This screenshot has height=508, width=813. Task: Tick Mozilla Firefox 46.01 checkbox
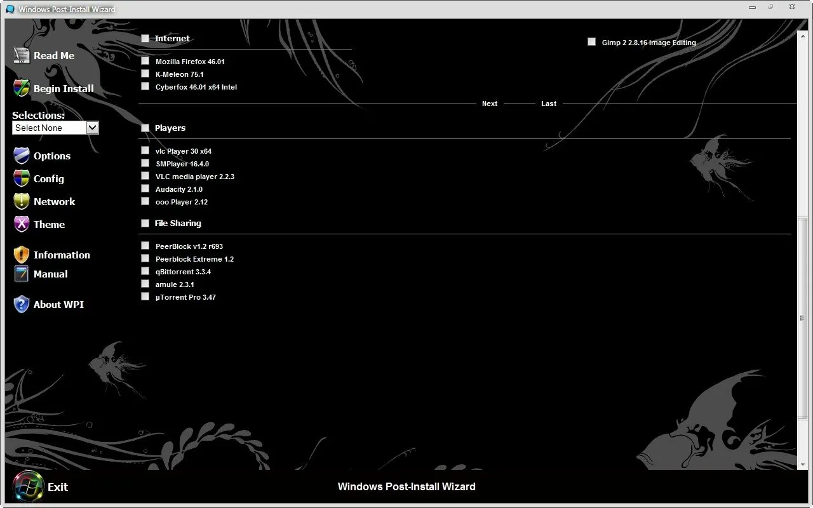click(145, 62)
